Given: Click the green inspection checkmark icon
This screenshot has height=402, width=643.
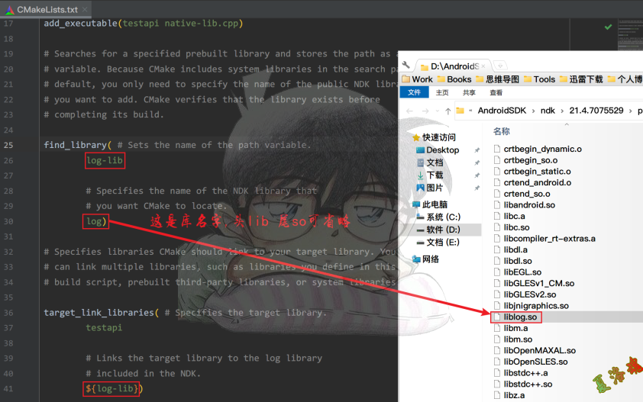Looking at the screenshot, I should click(608, 27).
